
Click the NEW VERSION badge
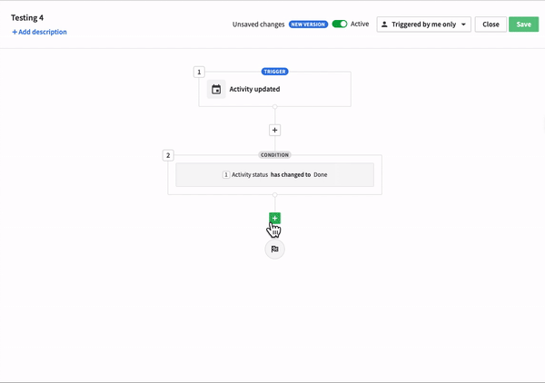pos(308,25)
